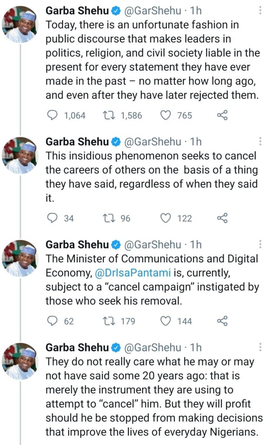Open three-dot menu on fourth tweet
The height and width of the screenshot is (445, 271).
pyautogui.click(x=260, y=347)
